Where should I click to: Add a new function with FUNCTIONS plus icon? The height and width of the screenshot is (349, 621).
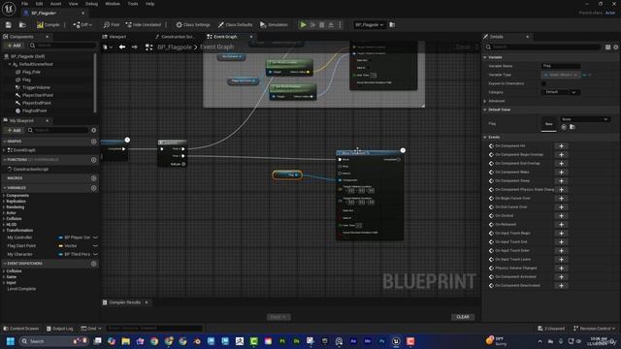click(94, 160)
